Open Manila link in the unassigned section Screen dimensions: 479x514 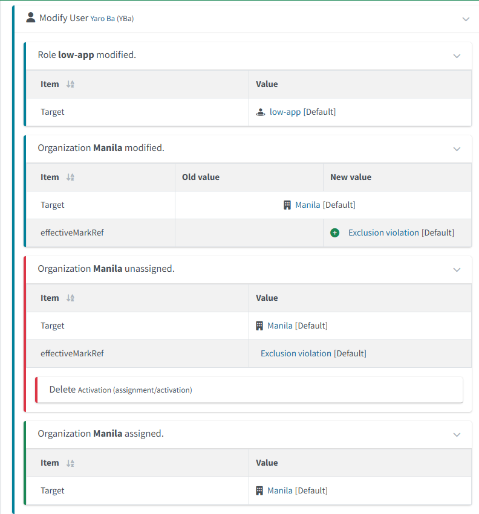click(x=279, y=326)
